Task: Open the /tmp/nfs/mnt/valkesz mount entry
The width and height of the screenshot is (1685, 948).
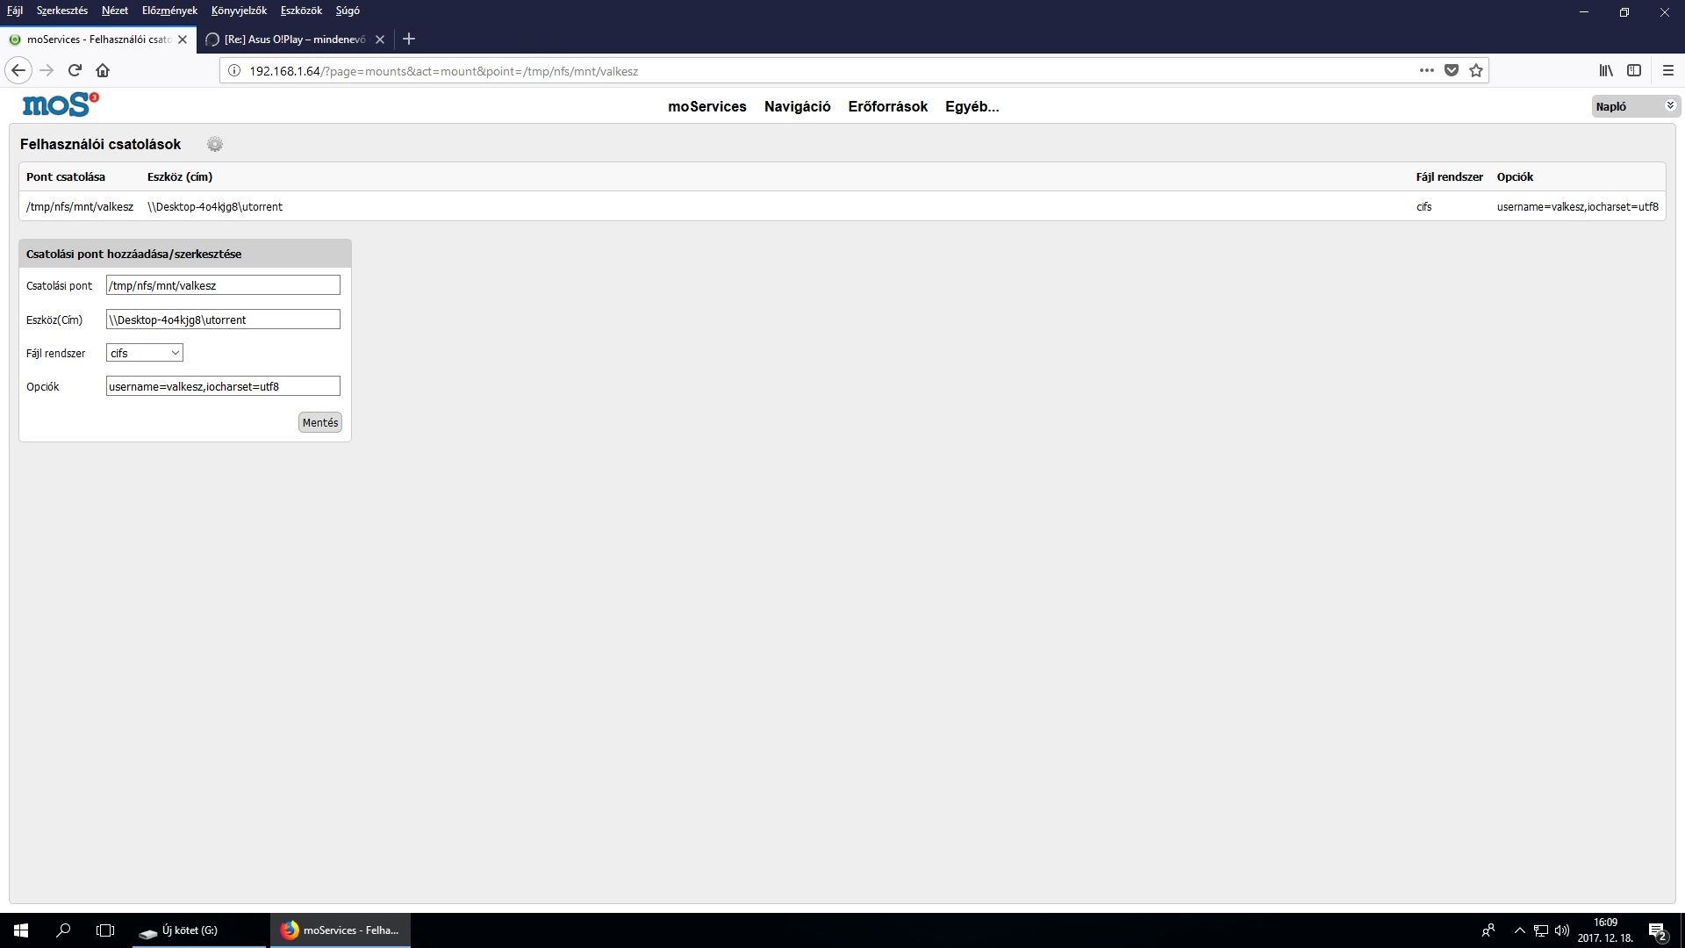Action: (x=80, y=207)
